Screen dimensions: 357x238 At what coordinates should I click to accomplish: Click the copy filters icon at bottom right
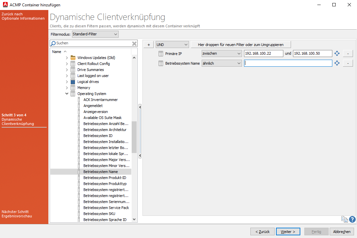point(344,219)
